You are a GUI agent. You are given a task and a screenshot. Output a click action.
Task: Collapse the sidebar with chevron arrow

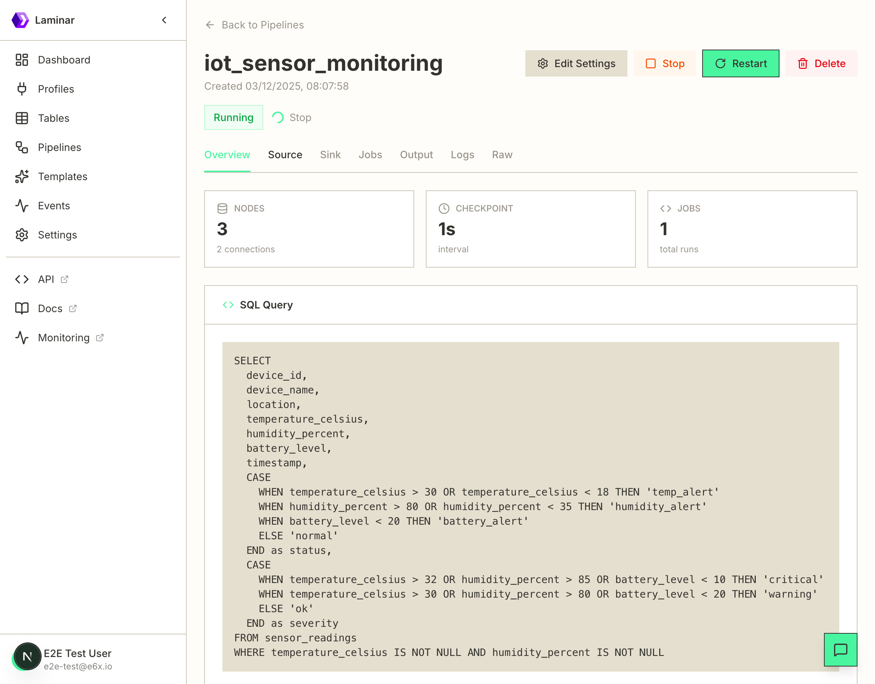pyautogui.click(x=164, y=20)
